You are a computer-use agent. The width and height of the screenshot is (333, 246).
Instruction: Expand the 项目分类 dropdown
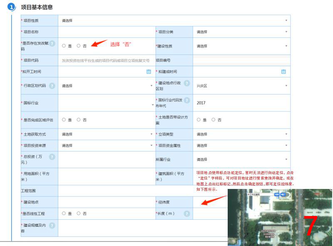tap(241, 32)
